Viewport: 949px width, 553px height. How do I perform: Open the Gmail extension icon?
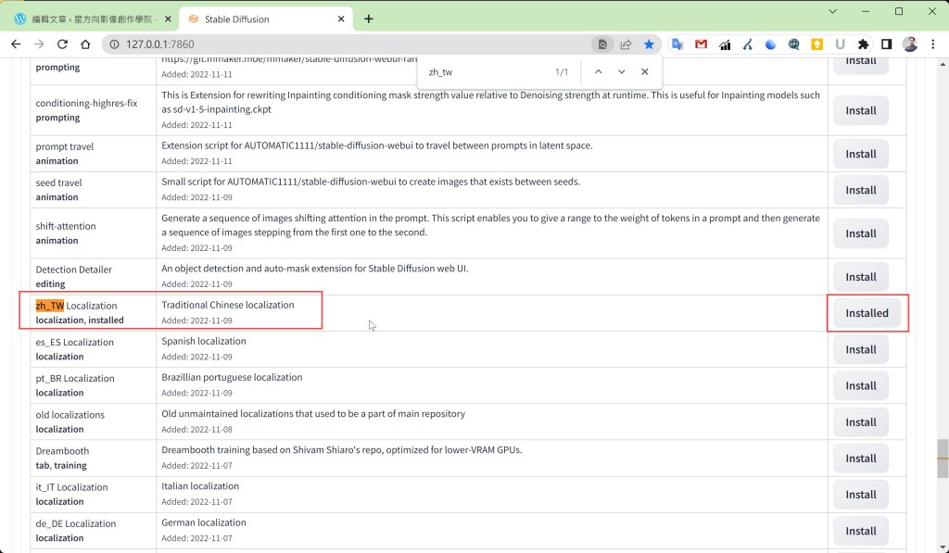tap(701, 44)
